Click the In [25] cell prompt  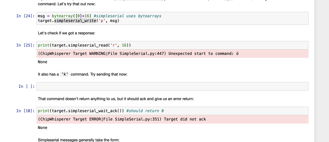point(25,45)
